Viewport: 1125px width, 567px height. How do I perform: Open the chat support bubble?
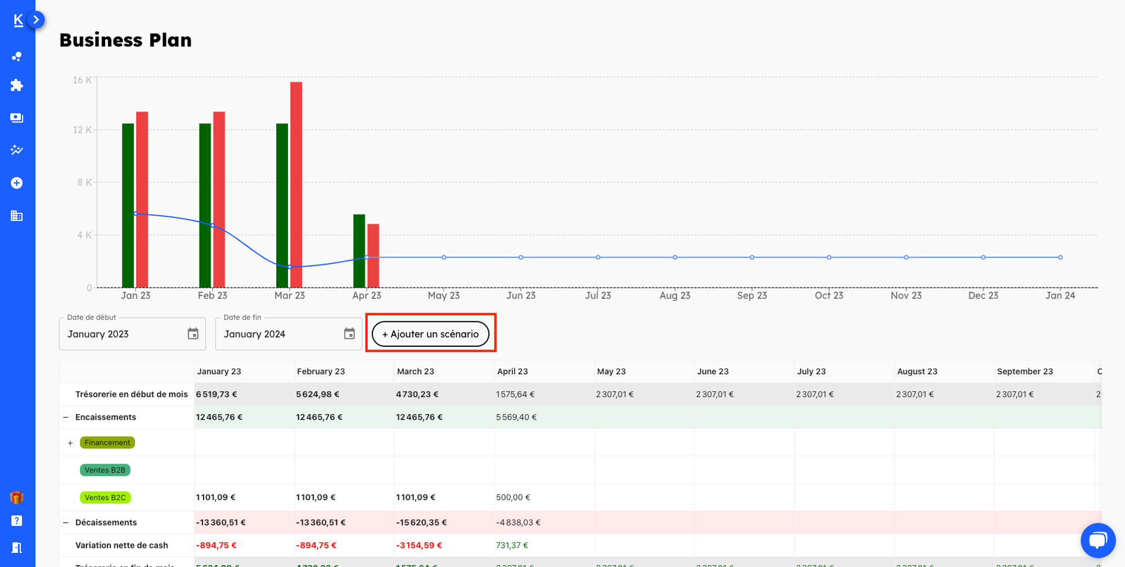pos(1097,540)
